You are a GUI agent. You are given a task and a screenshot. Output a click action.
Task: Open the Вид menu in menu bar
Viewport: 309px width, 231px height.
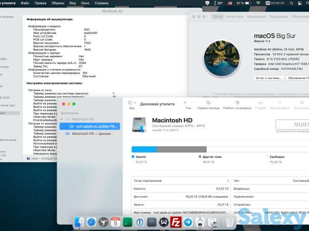click(72, 3)
